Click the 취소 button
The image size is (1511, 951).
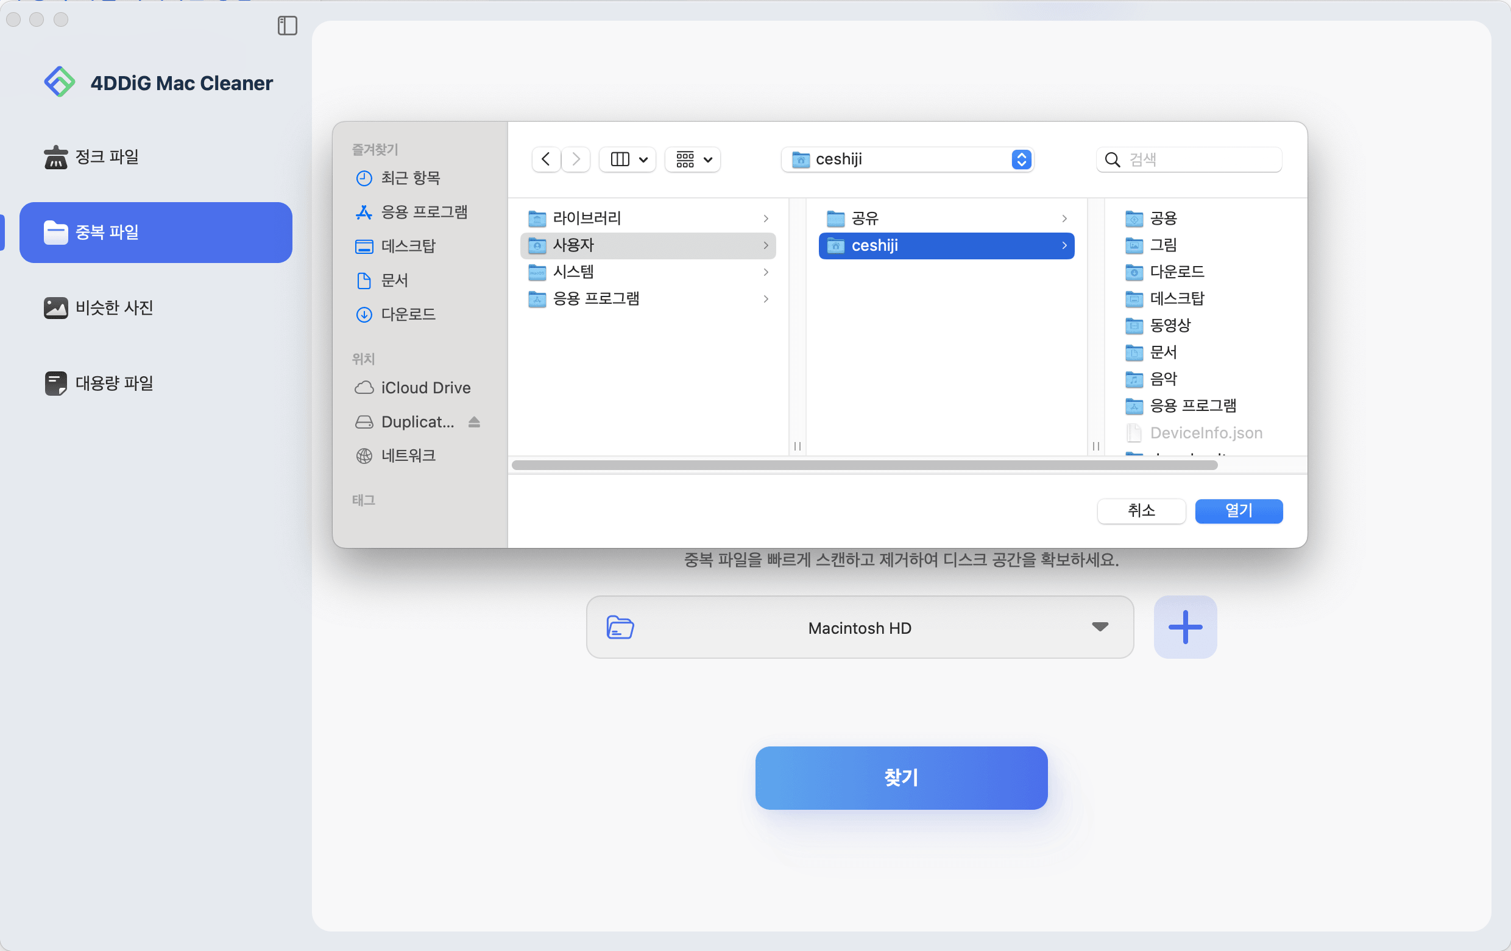[1140, 511]
